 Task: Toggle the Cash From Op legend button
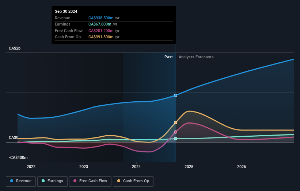[x=133, y=181]
